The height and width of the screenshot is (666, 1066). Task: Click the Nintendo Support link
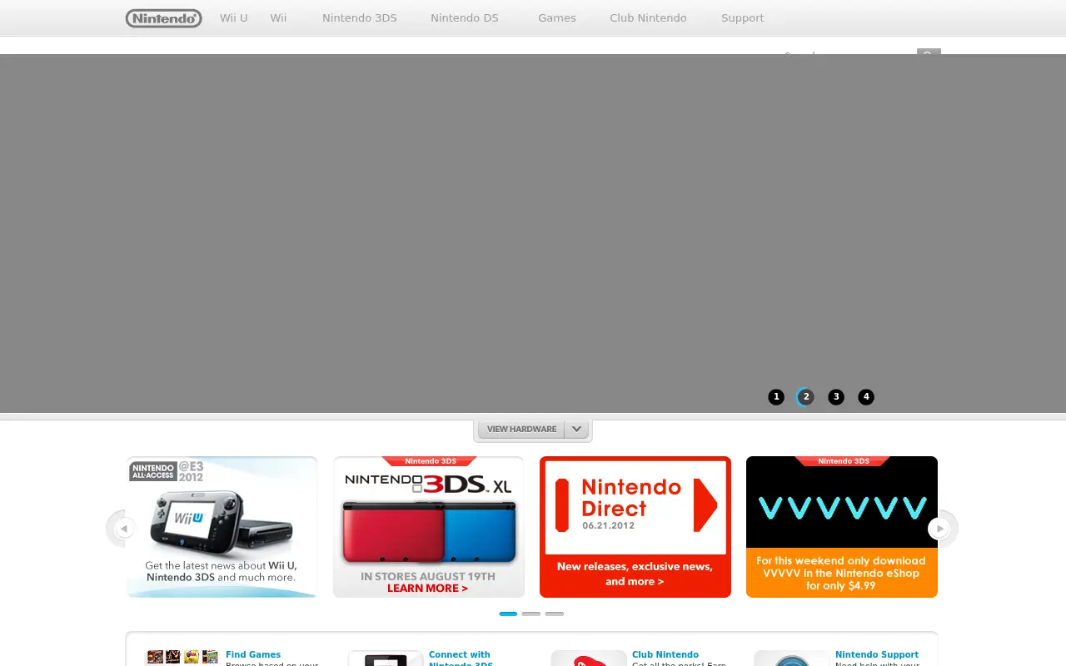[877, 655]
